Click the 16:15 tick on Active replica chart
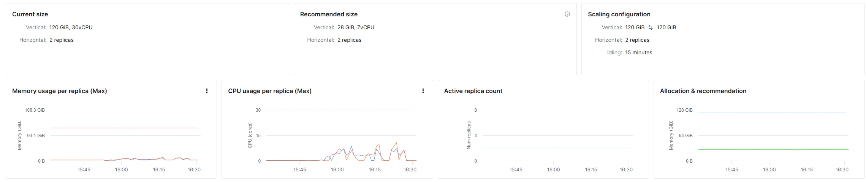This screenshot has height=182, width=866. coord(591,169)
